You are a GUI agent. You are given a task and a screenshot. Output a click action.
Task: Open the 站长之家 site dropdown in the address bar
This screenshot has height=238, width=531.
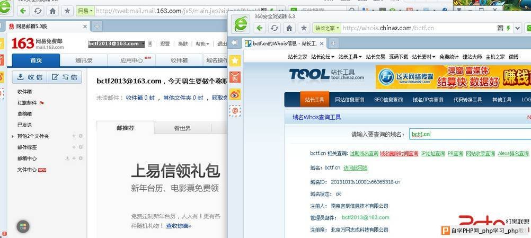326,28
